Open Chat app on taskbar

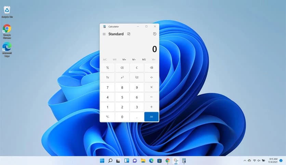[135, 161]
